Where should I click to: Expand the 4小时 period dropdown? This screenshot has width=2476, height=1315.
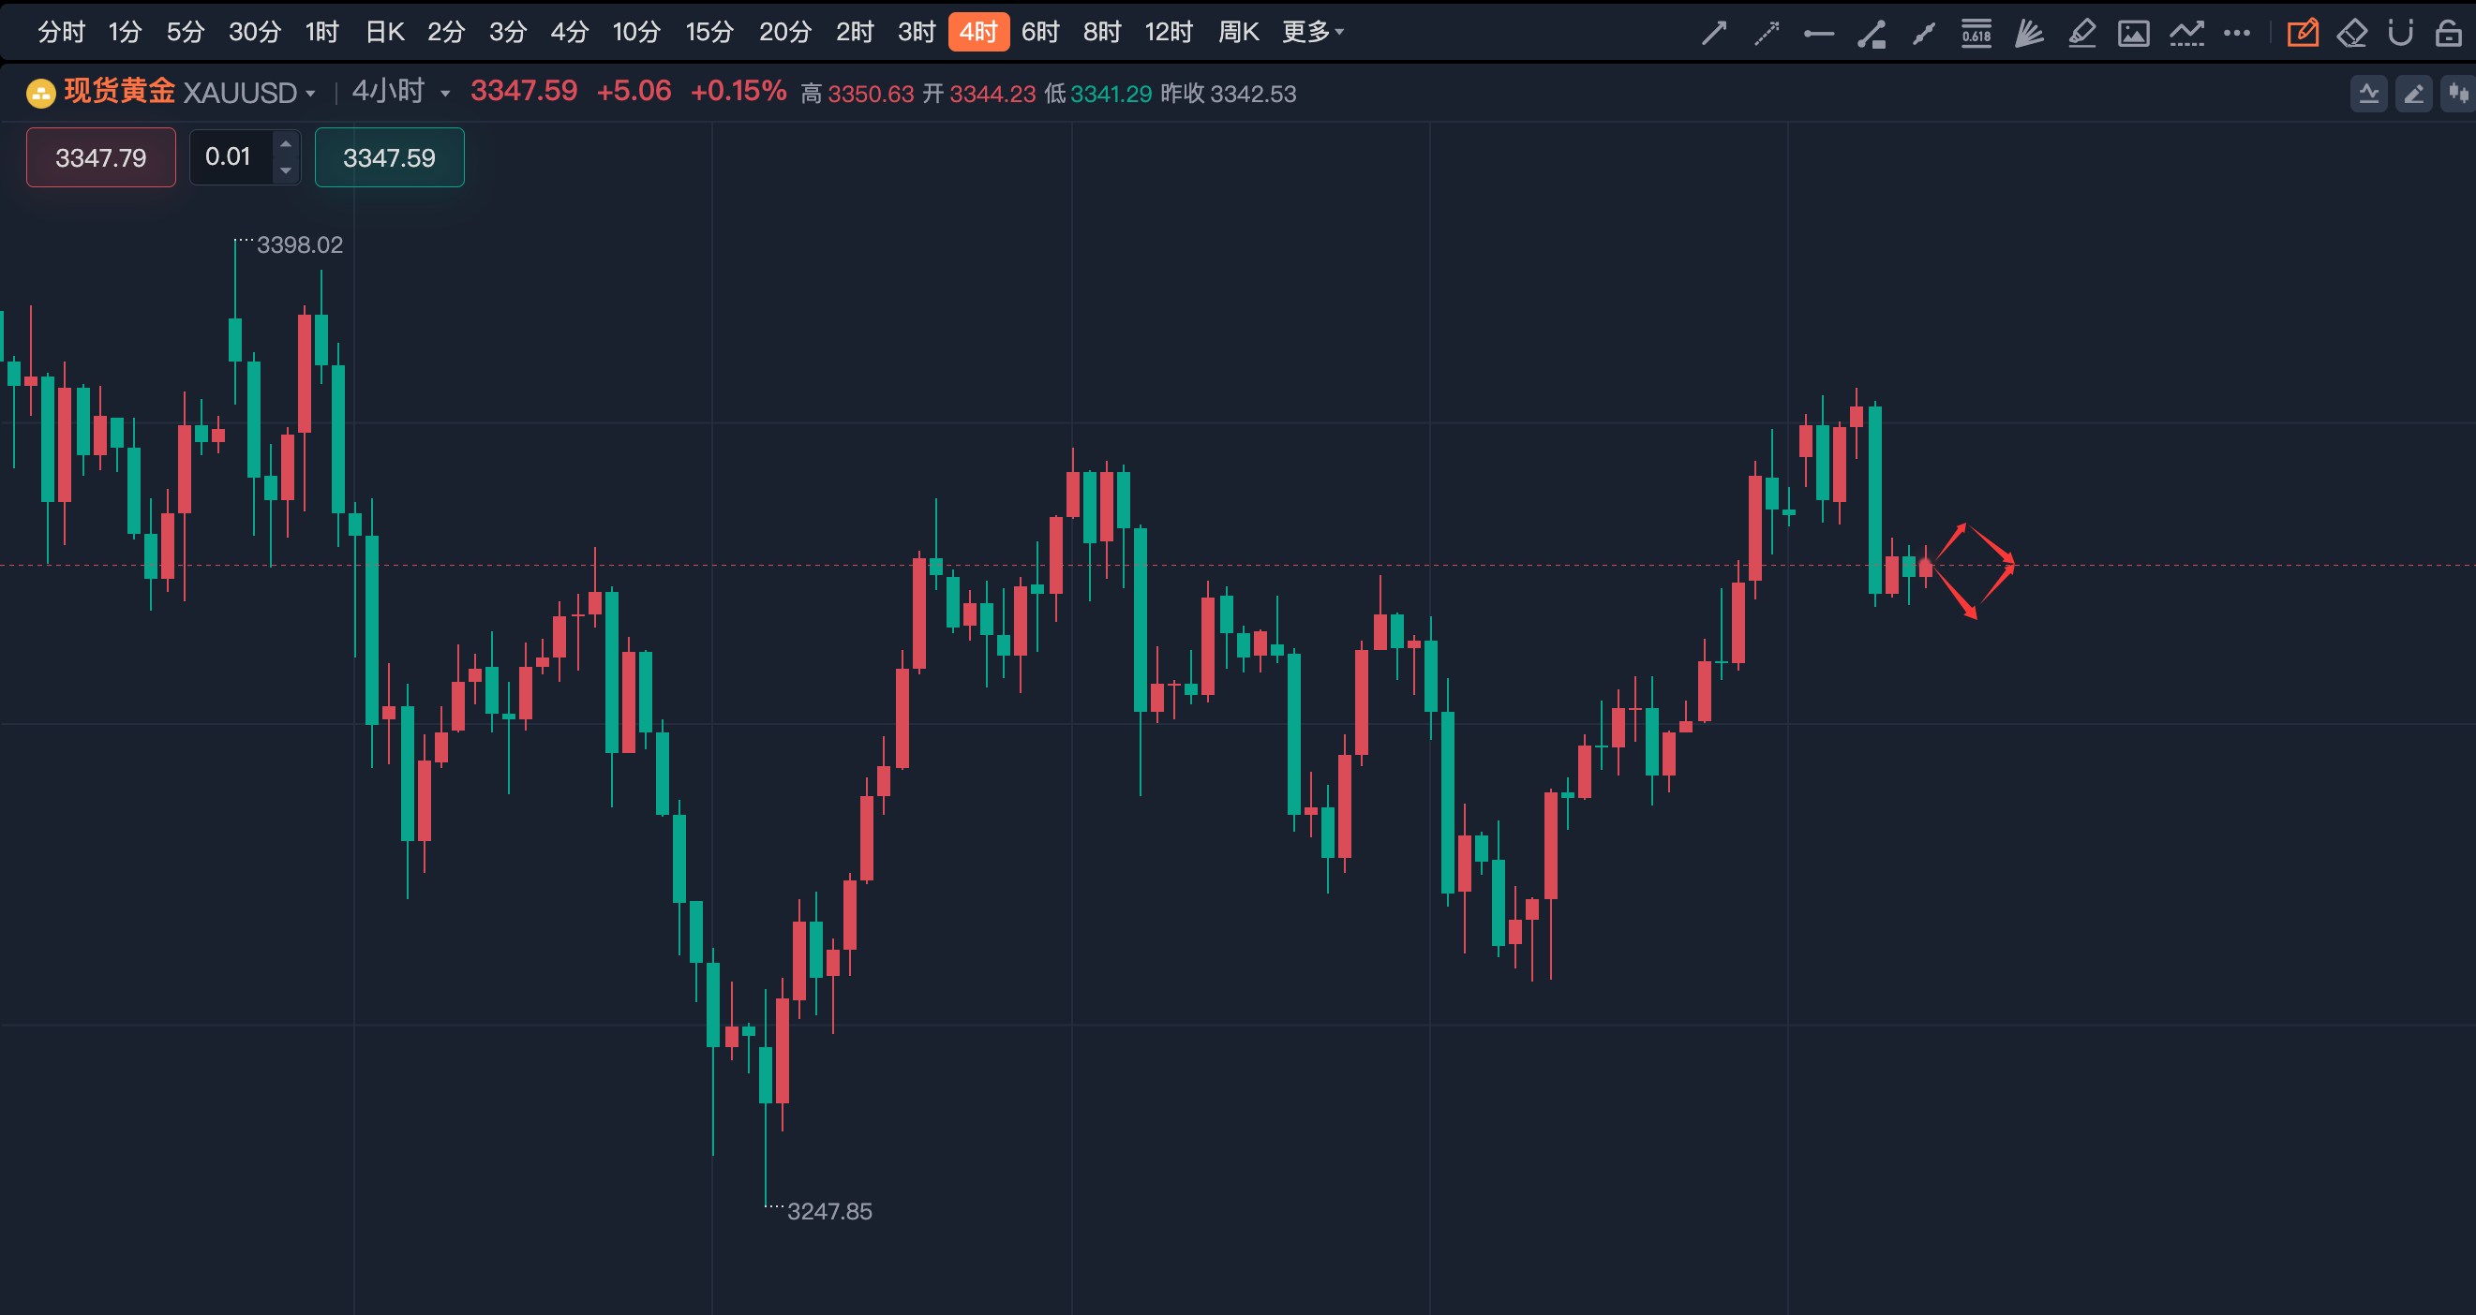(445, 93)
